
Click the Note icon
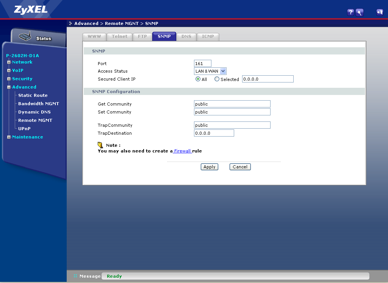click(x=100, y=145)
